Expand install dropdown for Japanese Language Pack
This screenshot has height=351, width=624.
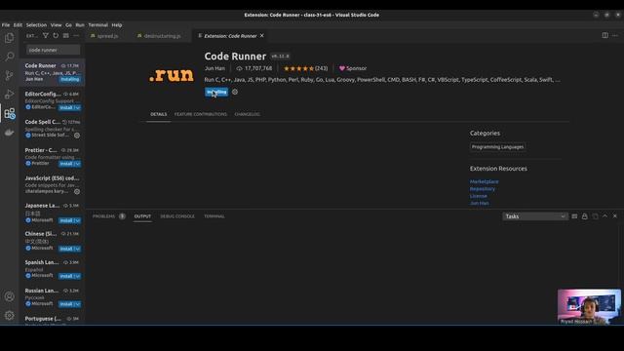(x=78, y=220)
